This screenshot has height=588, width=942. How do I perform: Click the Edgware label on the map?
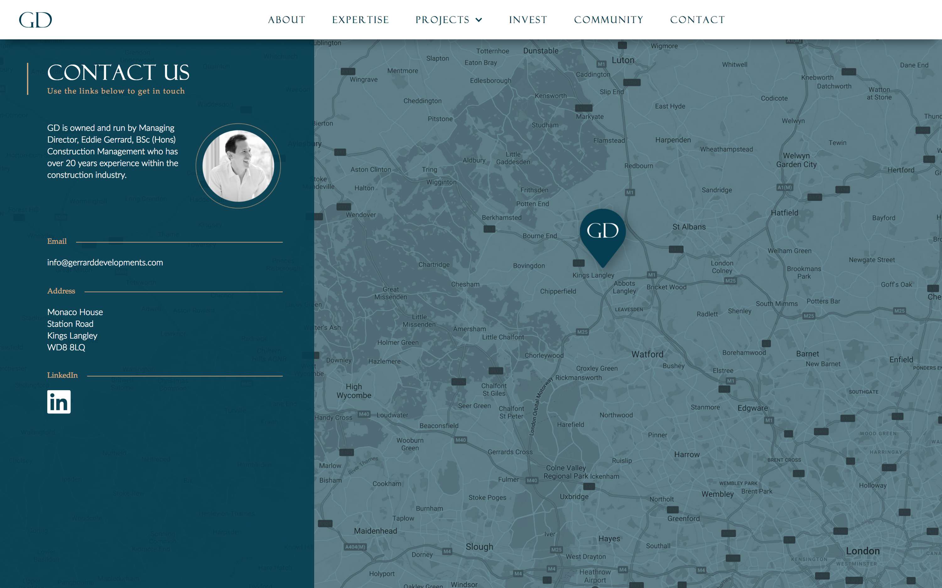tap(753, 408)
